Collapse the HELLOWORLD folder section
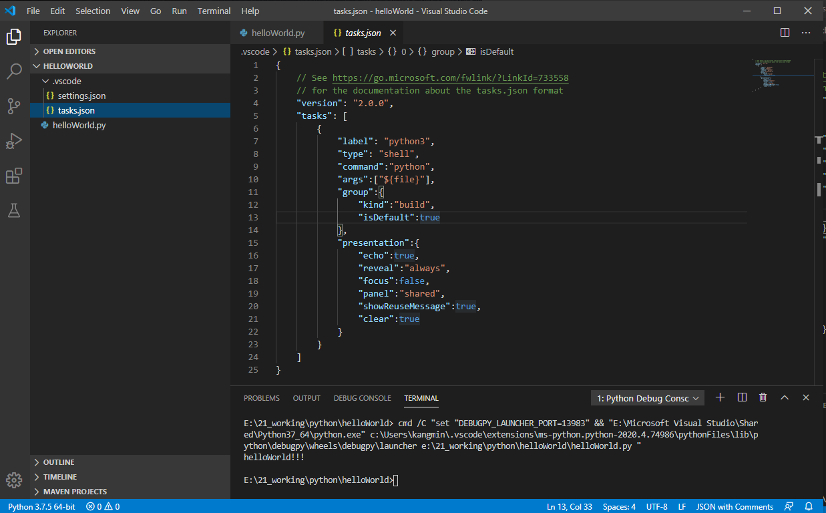Screen dimensions: 826x513 (130, 66)
